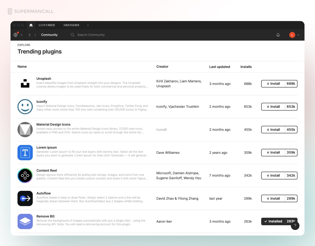Screen dimensions: 315x246
Task: Open the help question mark button
Action: coord(295,225)
